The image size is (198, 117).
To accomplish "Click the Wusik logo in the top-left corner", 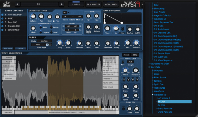I will 6,4.
